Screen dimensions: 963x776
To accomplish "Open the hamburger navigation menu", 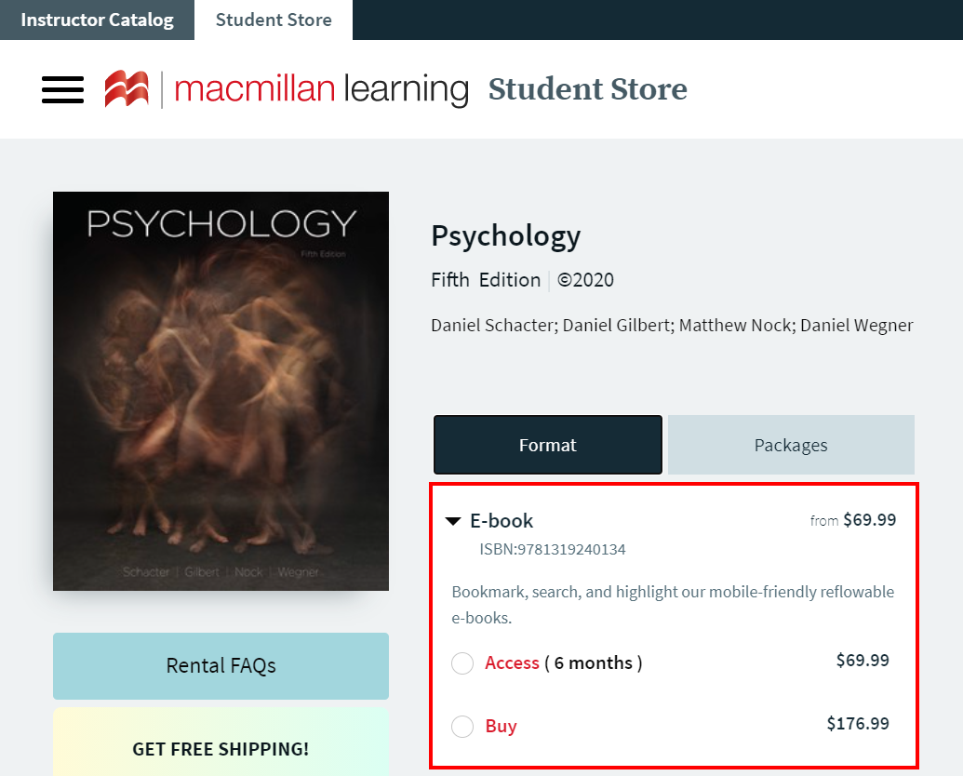I will (x=61, y=89).
